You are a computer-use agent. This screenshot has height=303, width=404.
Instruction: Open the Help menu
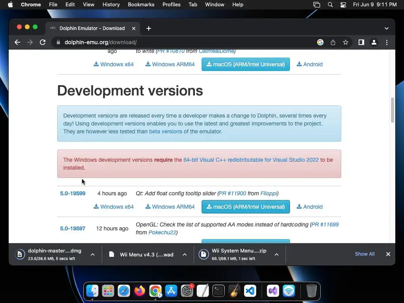[238, 5]
